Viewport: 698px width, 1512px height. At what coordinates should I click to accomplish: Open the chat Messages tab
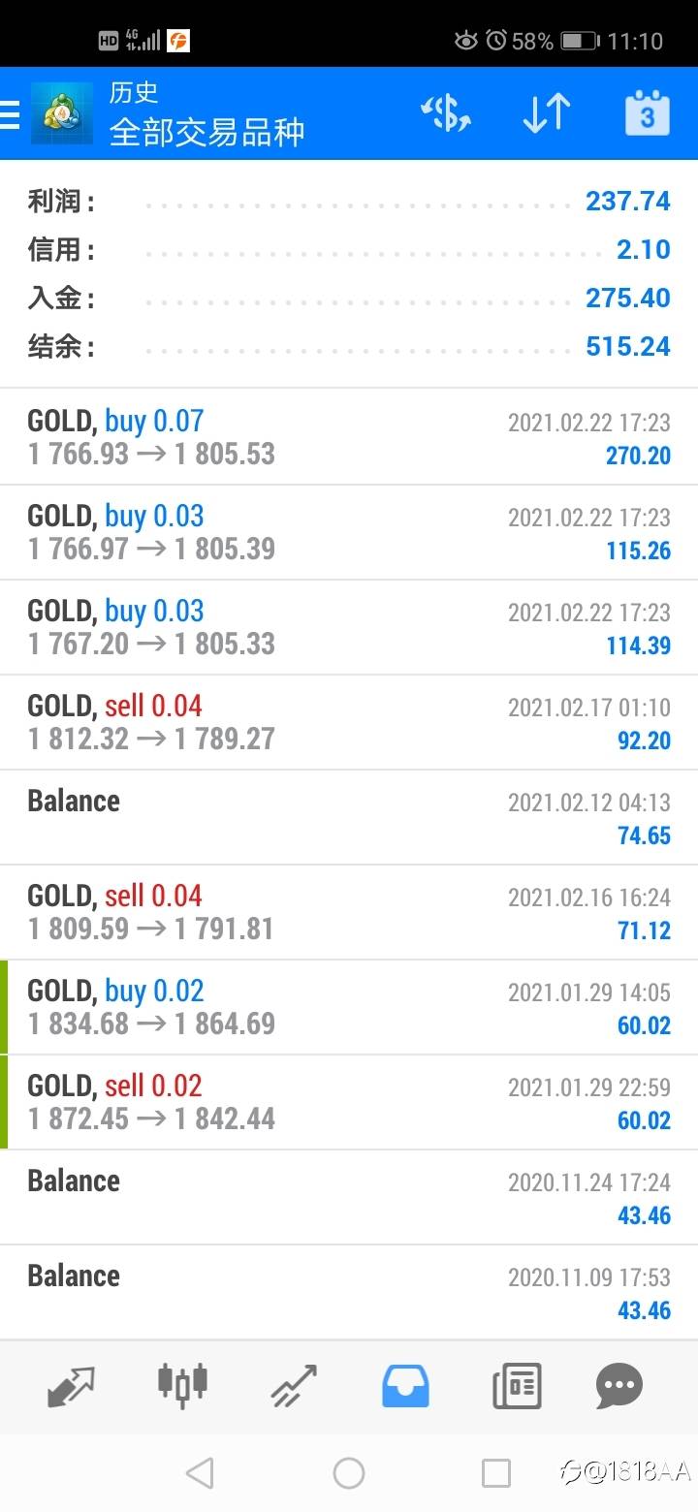coord(619,1386)
